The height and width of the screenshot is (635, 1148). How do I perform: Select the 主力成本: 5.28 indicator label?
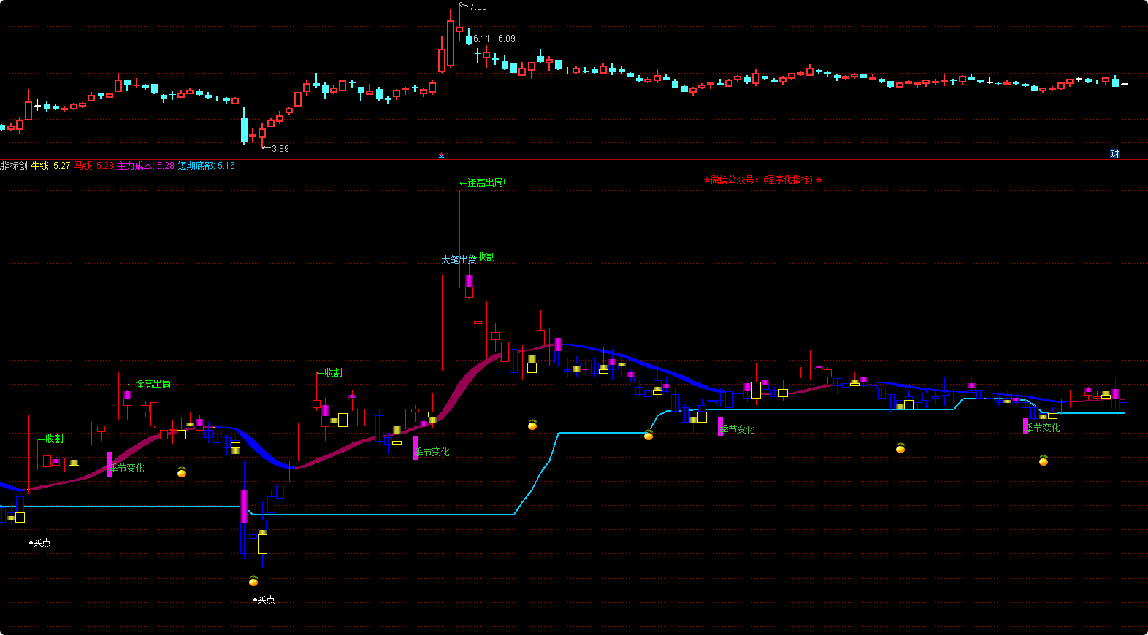coord(146,166)
